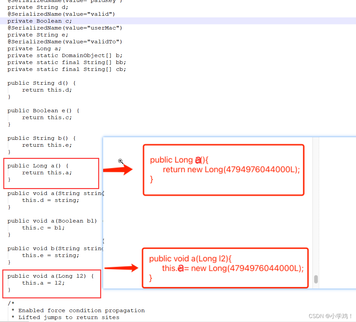Click the line 'private Boolean c;'

39,21
